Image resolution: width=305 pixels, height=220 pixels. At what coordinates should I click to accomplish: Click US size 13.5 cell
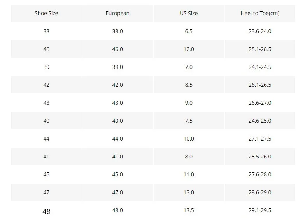(189, 210)
